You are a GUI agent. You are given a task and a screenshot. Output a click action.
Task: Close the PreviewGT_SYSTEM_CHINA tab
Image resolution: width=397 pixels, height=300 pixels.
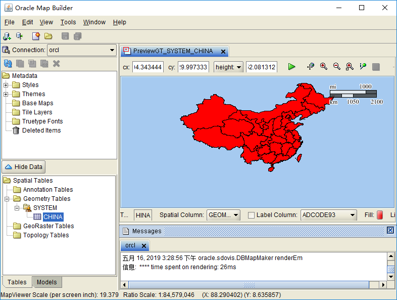click(223, 52)
